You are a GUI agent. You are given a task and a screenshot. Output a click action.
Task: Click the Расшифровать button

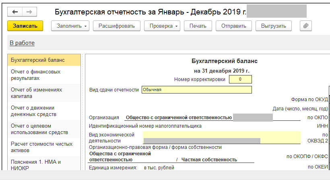point(117,26)
